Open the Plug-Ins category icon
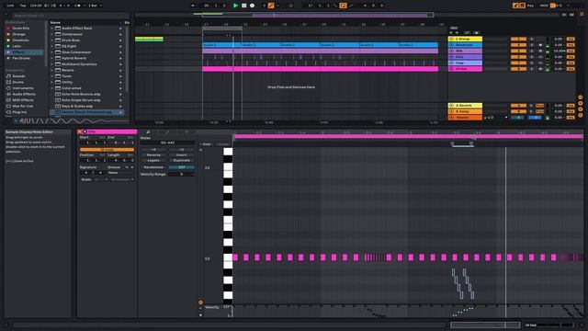Image resolution: width=588 pixels, height=331 pixels. [8, 112]
